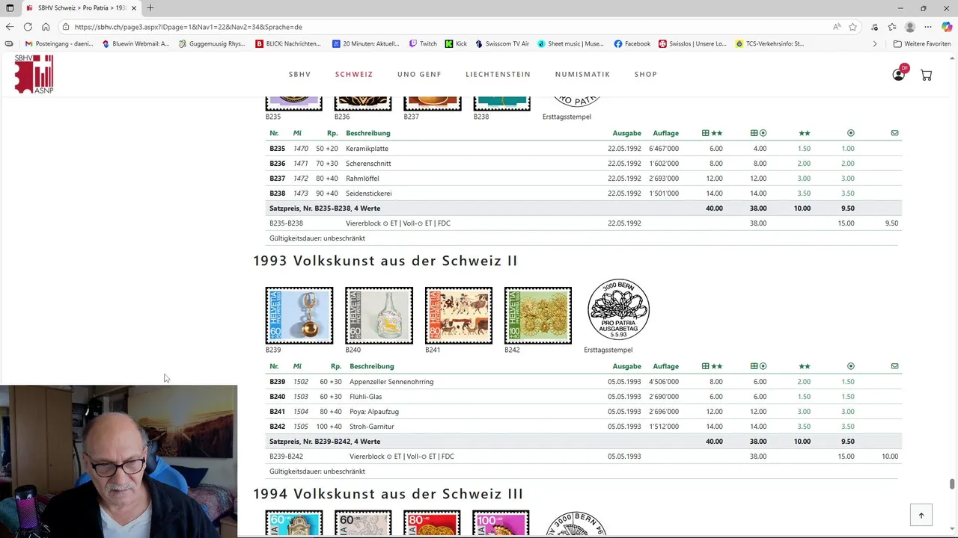This screenshot has height=538, width=958.
Task: Open the favorites list icon in toolbar
Action: (x=892, y=27)
